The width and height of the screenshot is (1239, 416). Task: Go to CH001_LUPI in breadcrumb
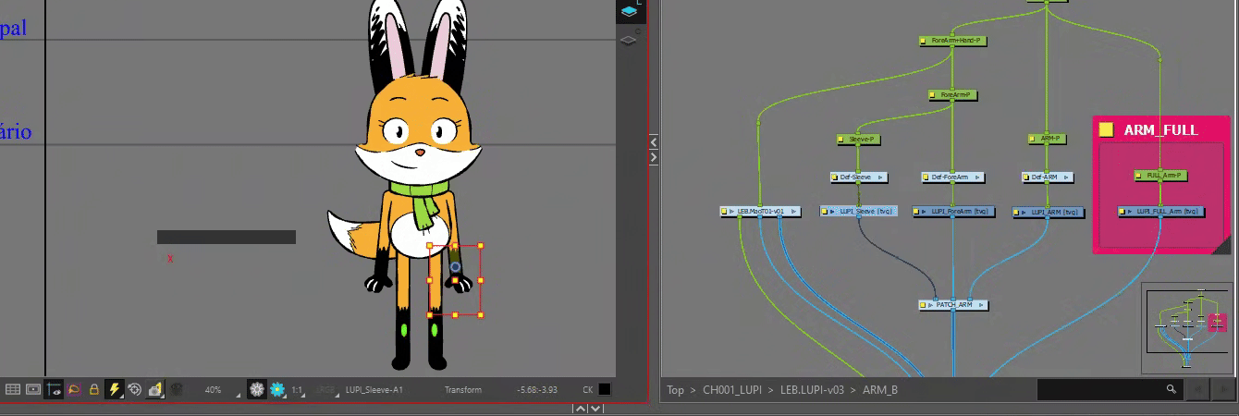[x=734, y=390]
